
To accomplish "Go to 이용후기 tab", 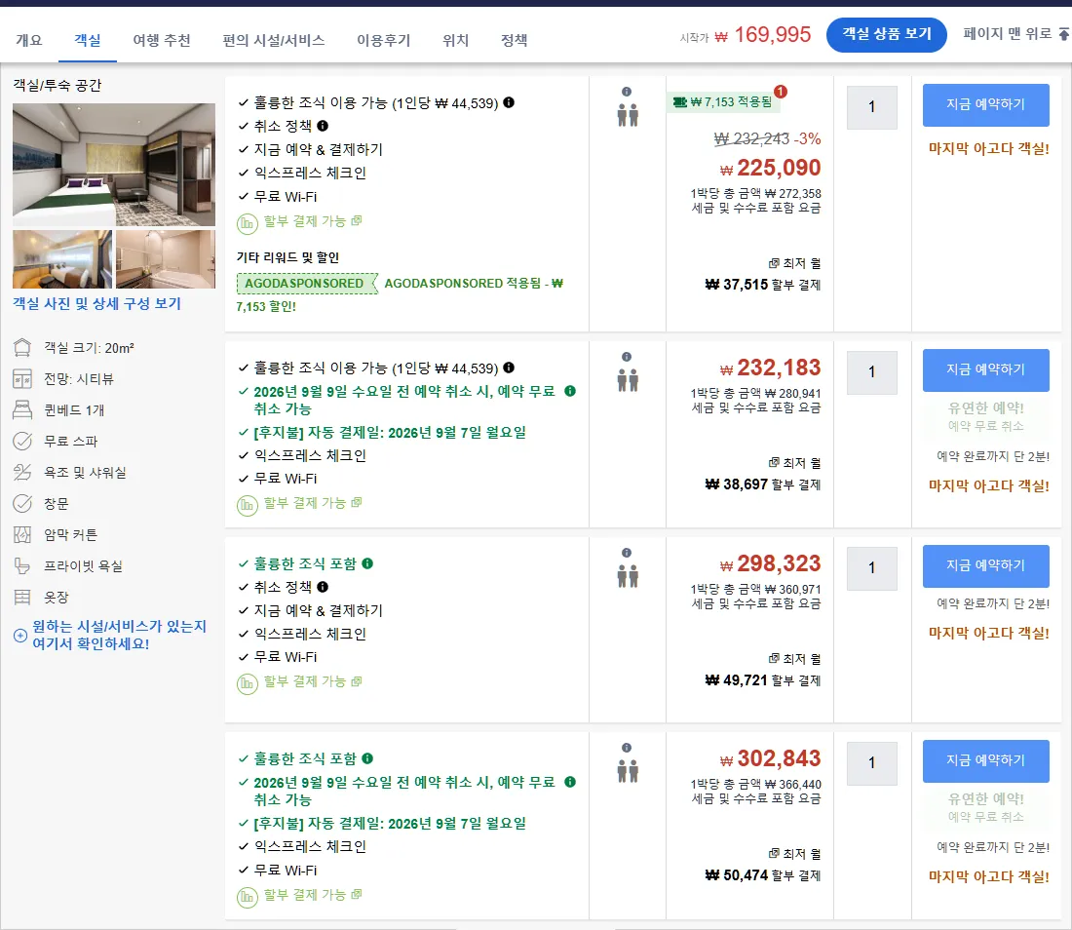I will [x=384, y=40].
